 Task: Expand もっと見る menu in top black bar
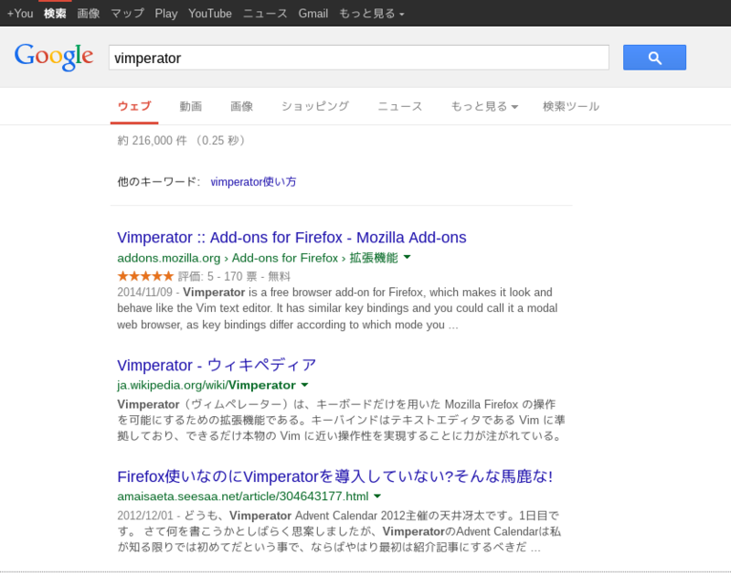pos(372,14)
